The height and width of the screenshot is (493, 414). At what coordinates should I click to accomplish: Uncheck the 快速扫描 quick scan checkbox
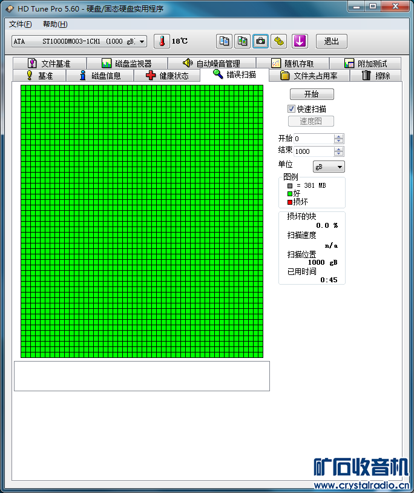point(291,109)
